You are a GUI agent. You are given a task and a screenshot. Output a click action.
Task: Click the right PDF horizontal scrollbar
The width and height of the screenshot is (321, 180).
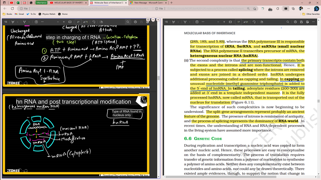tap(221, 177)
